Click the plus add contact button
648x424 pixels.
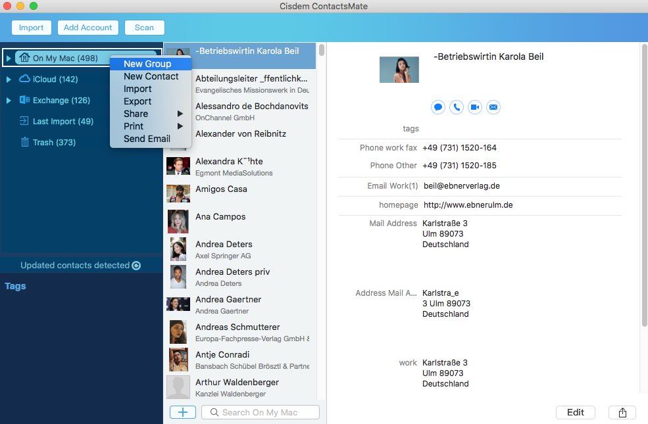[x=182, y=412]
